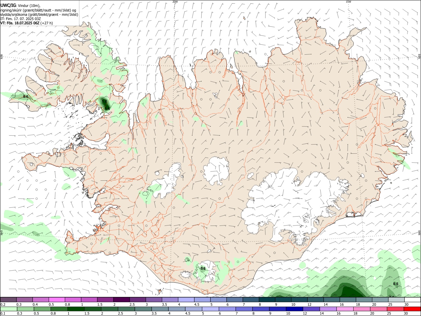Pick the white 30 swatch ending the snow scale
Viewport: 421px width, 316px height.
click(x=412, y=300)
